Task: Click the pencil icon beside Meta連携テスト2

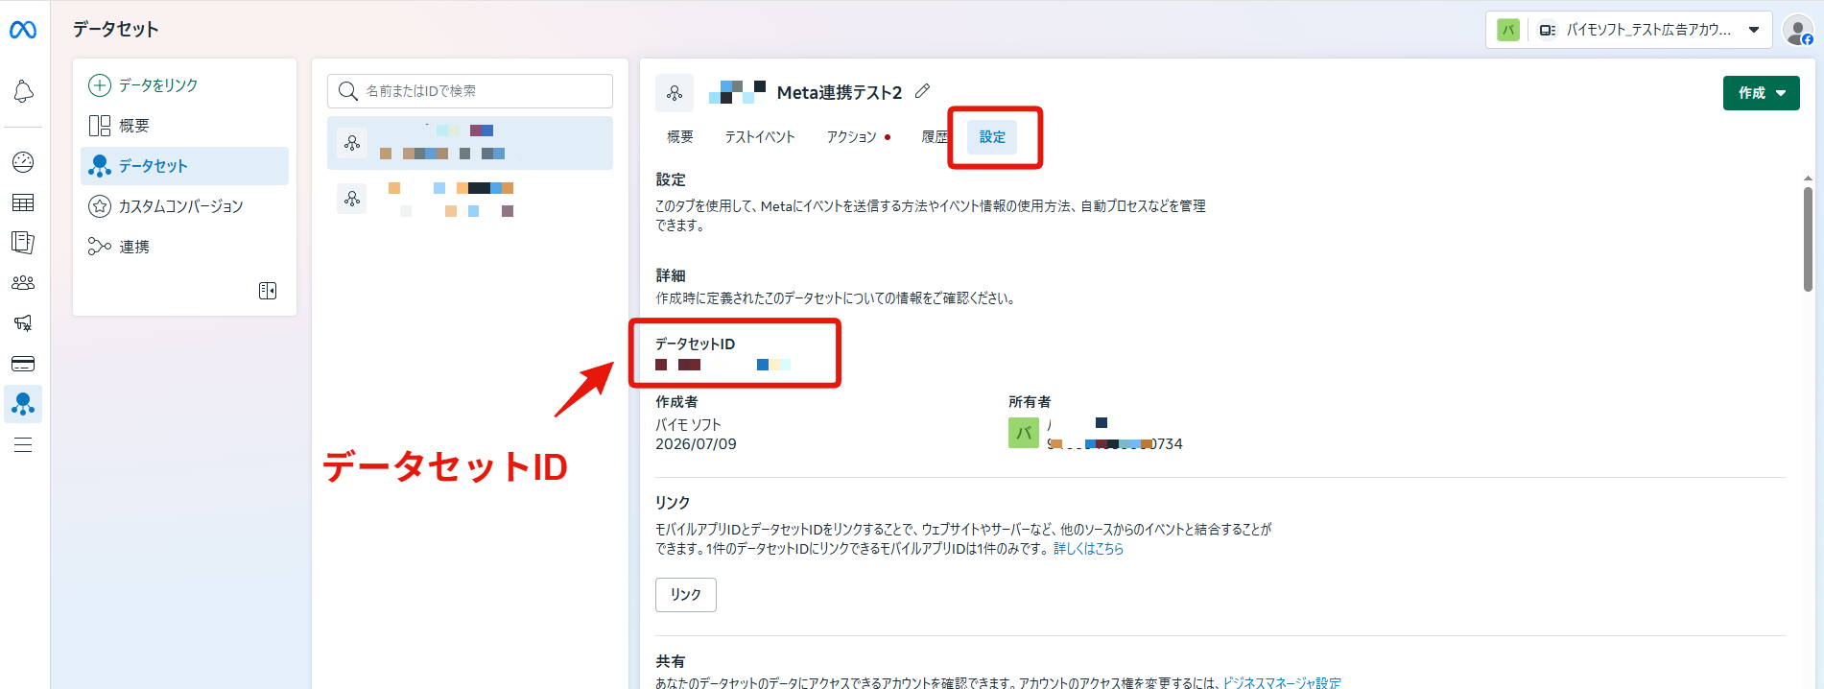Action: (922, 91)
